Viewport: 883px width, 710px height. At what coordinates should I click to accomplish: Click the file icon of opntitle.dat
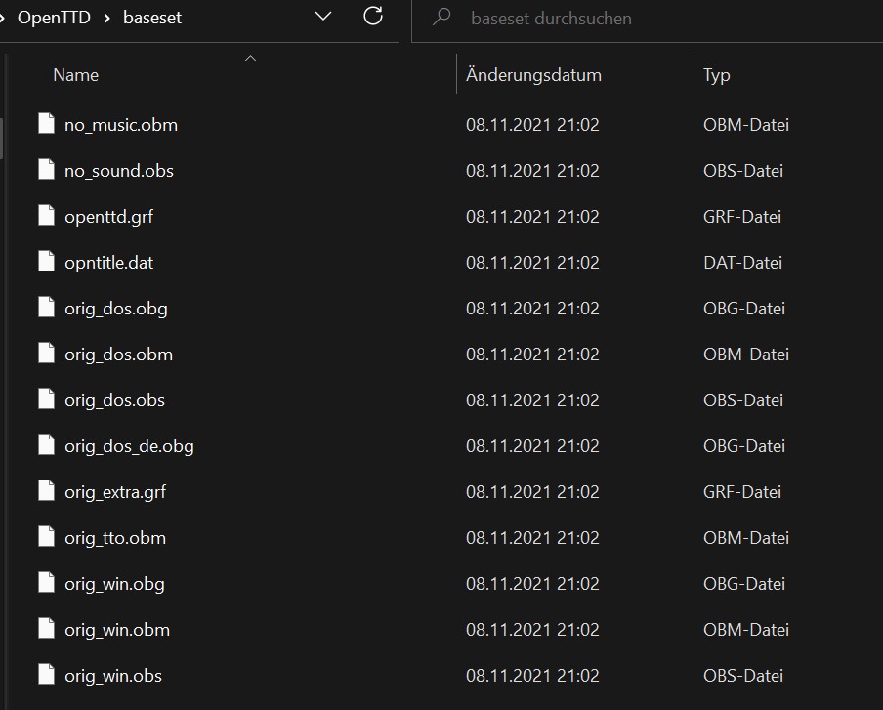(x=46, y=262)
